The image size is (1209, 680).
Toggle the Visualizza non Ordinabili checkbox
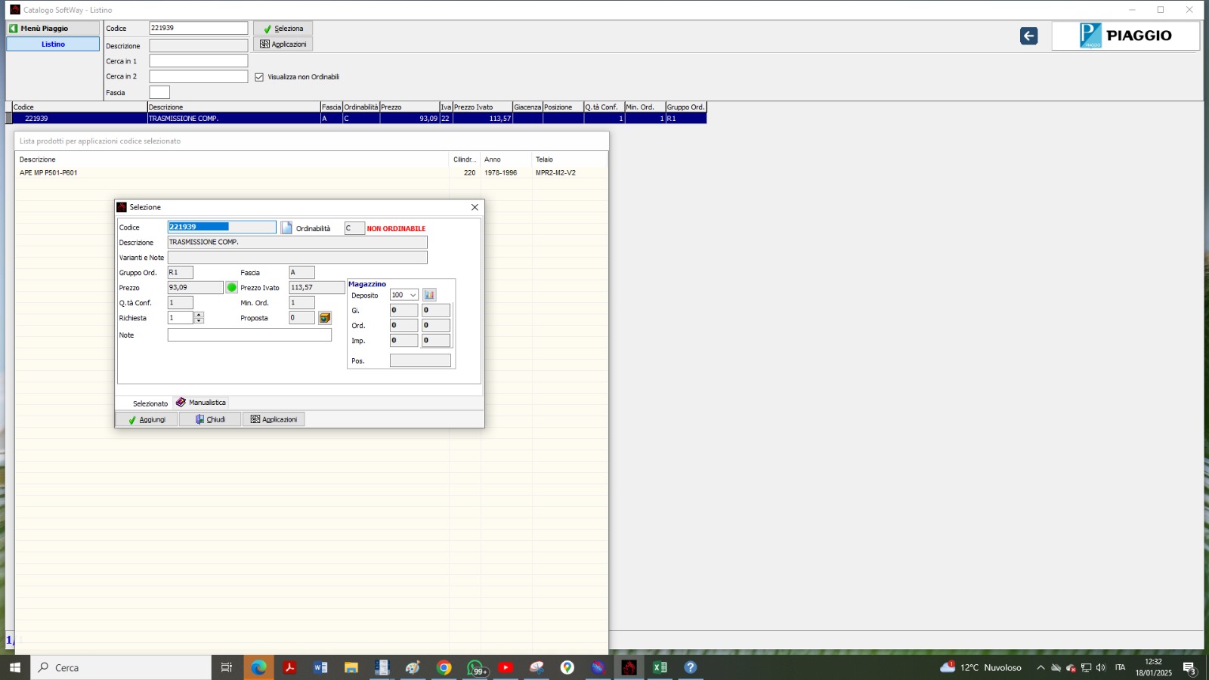point(259,77)
